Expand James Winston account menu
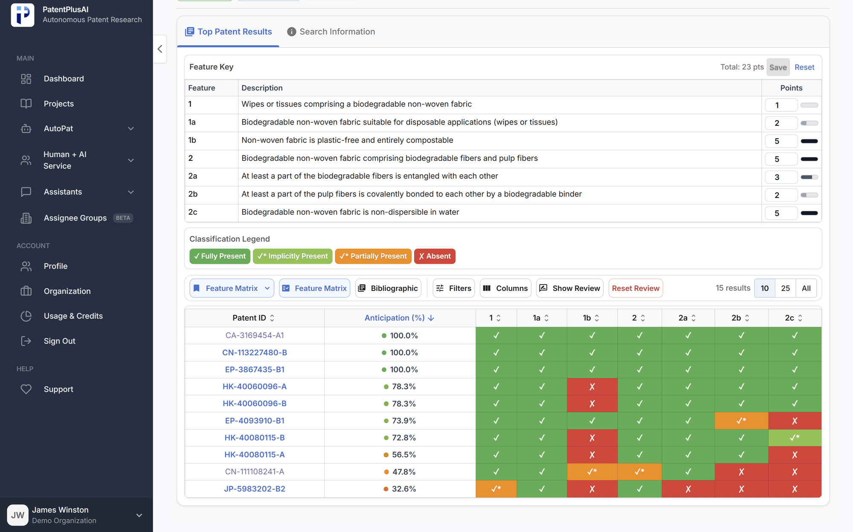Image resolution: width=853 pixels, height=532 pixels. pos(139,515)
